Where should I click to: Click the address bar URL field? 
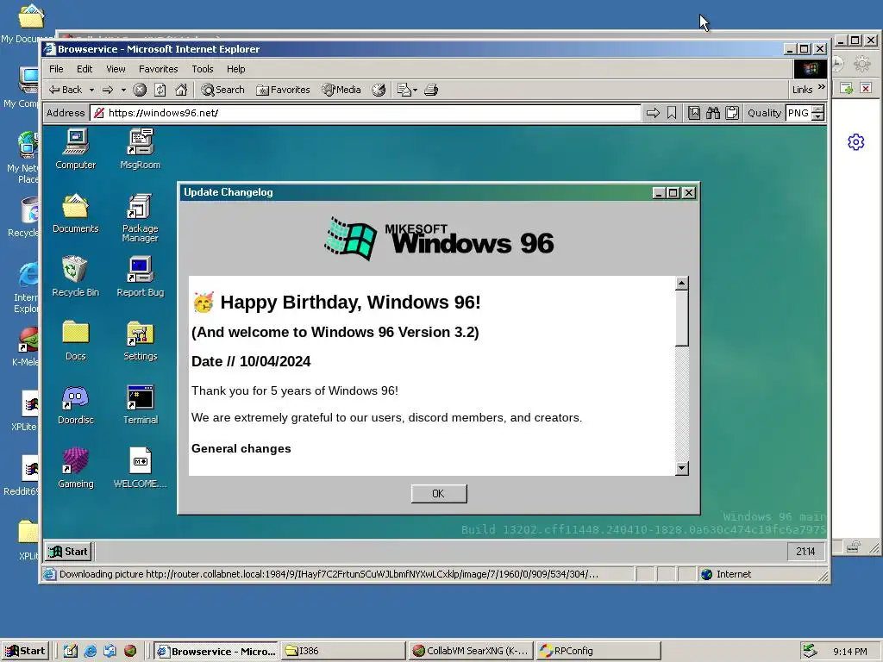(x=365, y=113)
